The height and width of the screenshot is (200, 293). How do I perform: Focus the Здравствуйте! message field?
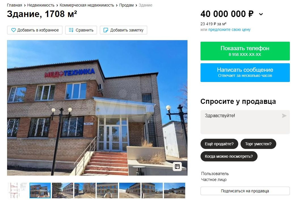click(245, 122)
